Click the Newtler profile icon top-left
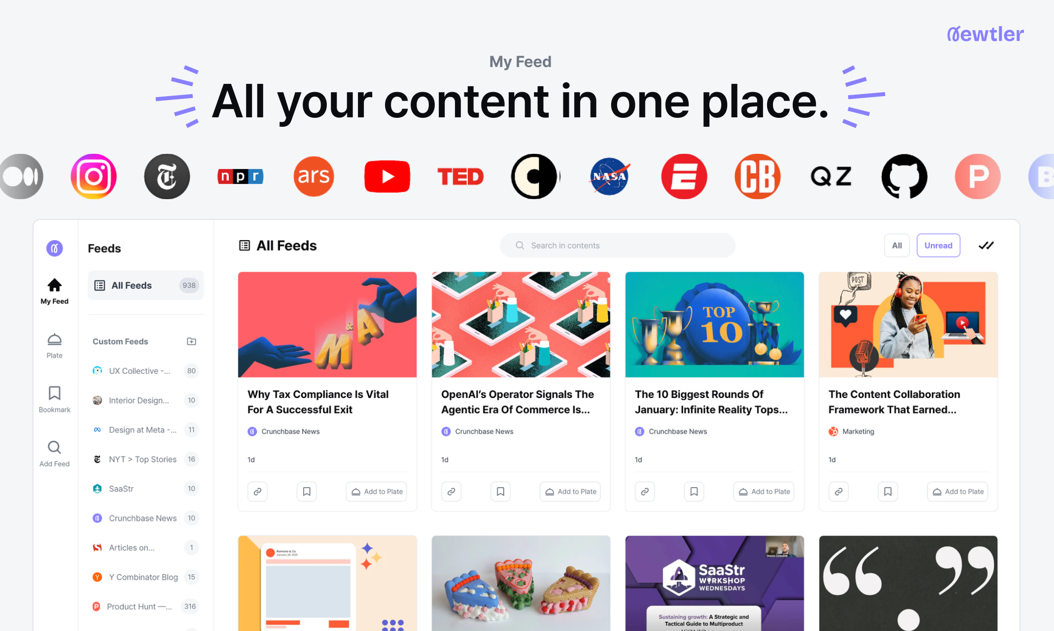This screenshot has width=1054, height=631. point(53,245)
